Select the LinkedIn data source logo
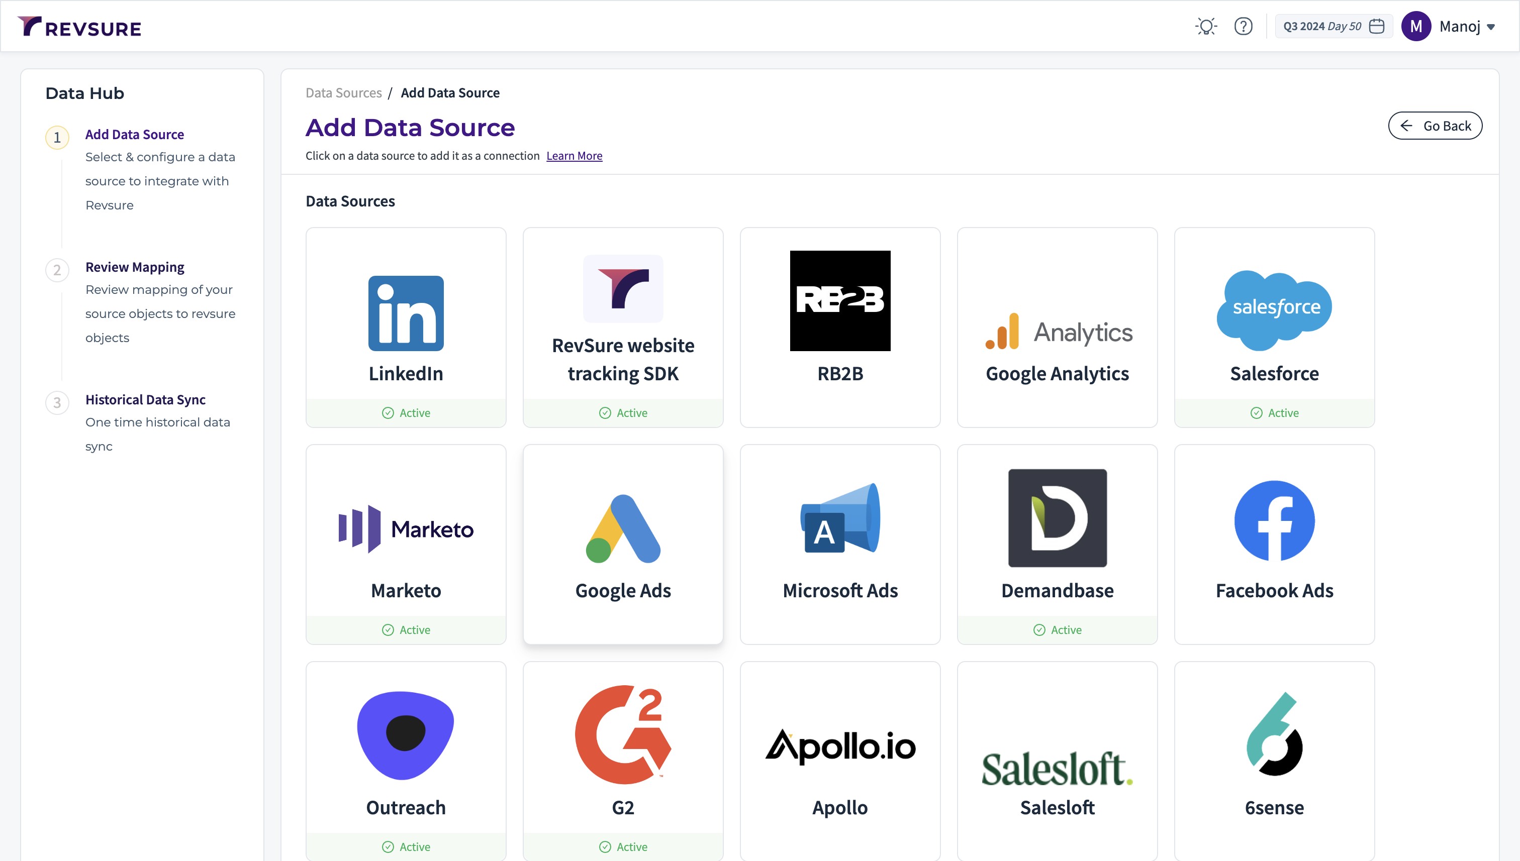The height and width of the screenshot is (861, 1520). [406, 313]
